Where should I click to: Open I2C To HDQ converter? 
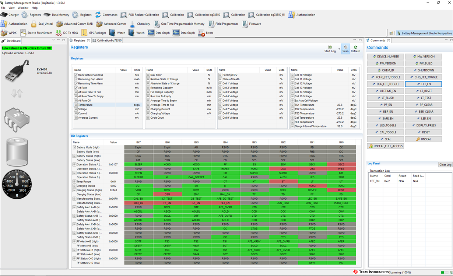(x=67, y=33)
